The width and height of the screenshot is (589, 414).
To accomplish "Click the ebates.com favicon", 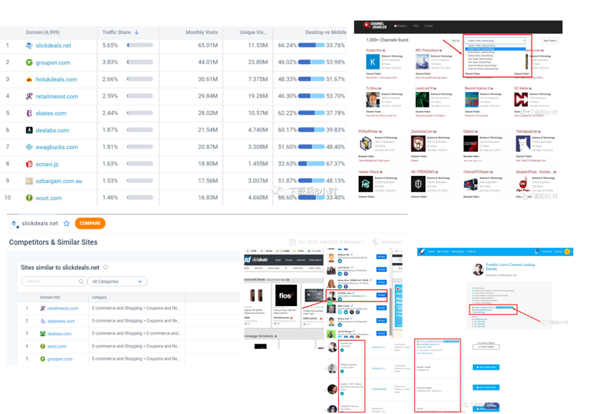I will pyautogui.click(x=29, y=113).
